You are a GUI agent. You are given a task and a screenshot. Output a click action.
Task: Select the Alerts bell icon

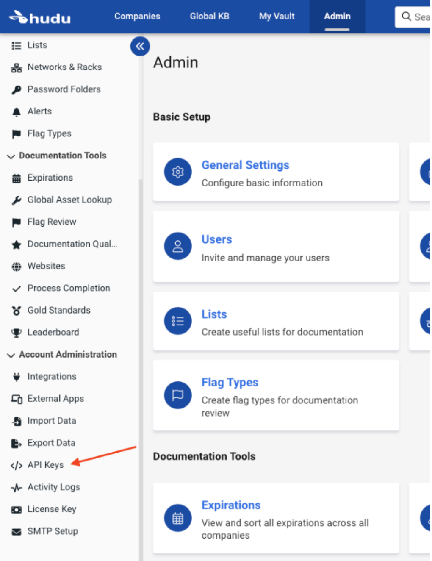coord(16,111)
